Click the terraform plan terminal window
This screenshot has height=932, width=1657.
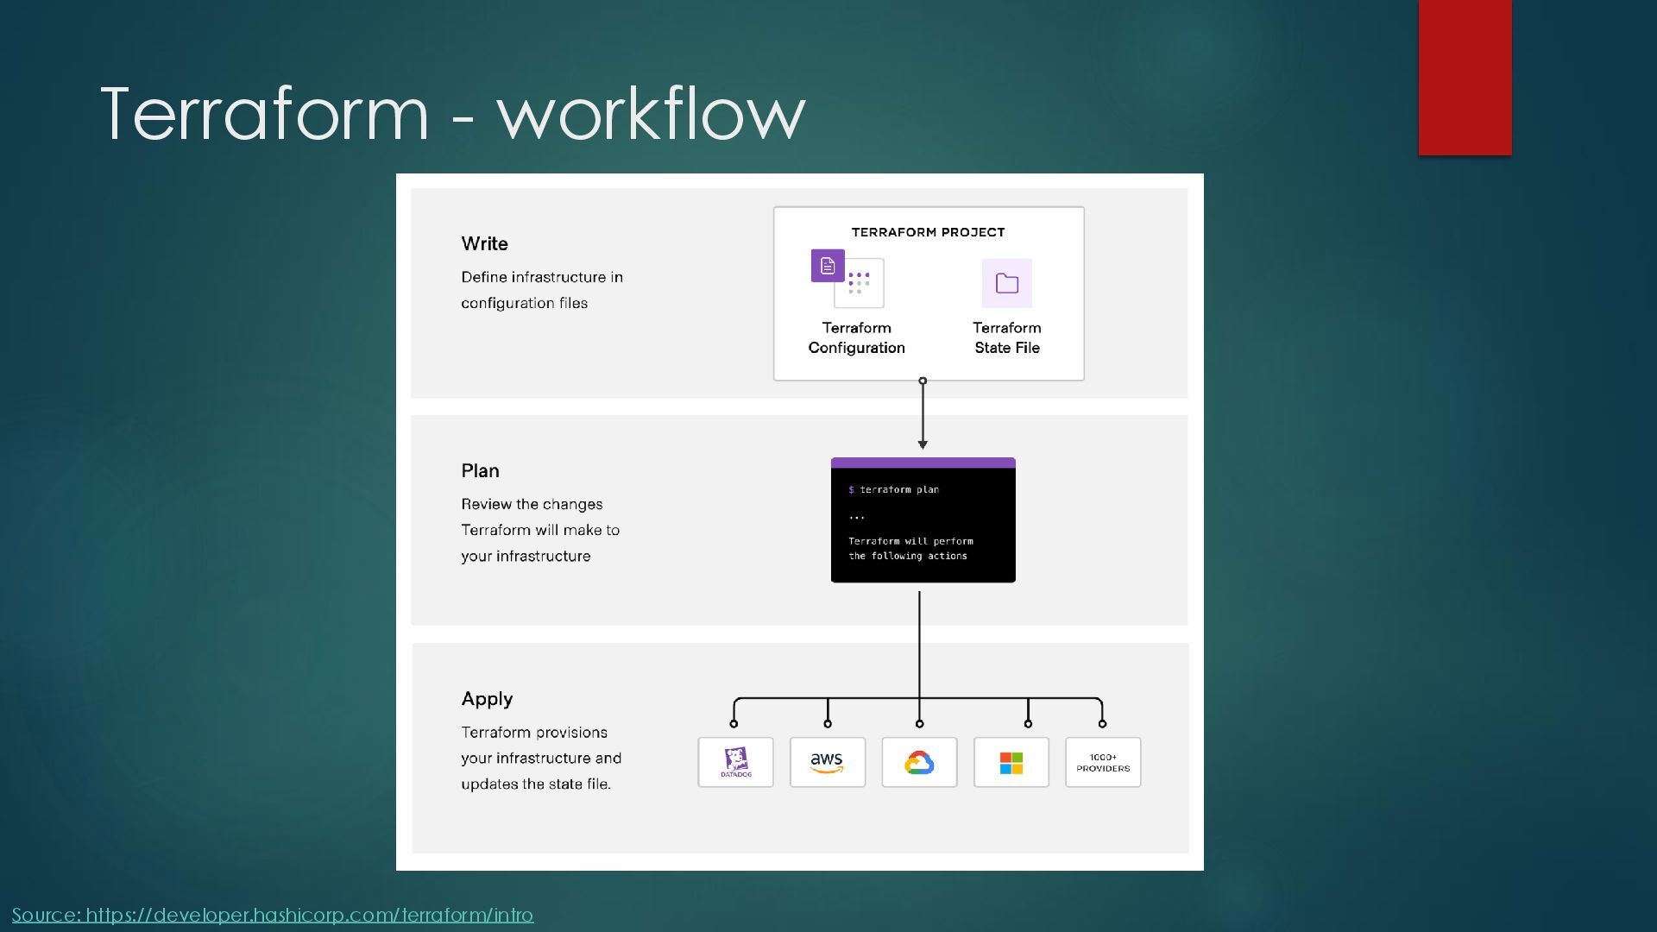(x=923, y=520)
